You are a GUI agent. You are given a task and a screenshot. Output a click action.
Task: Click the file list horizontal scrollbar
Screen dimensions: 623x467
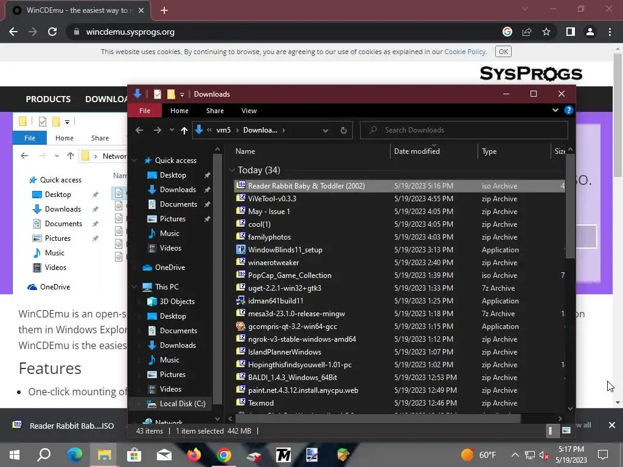pyautogui.click(x=377, y=418)
